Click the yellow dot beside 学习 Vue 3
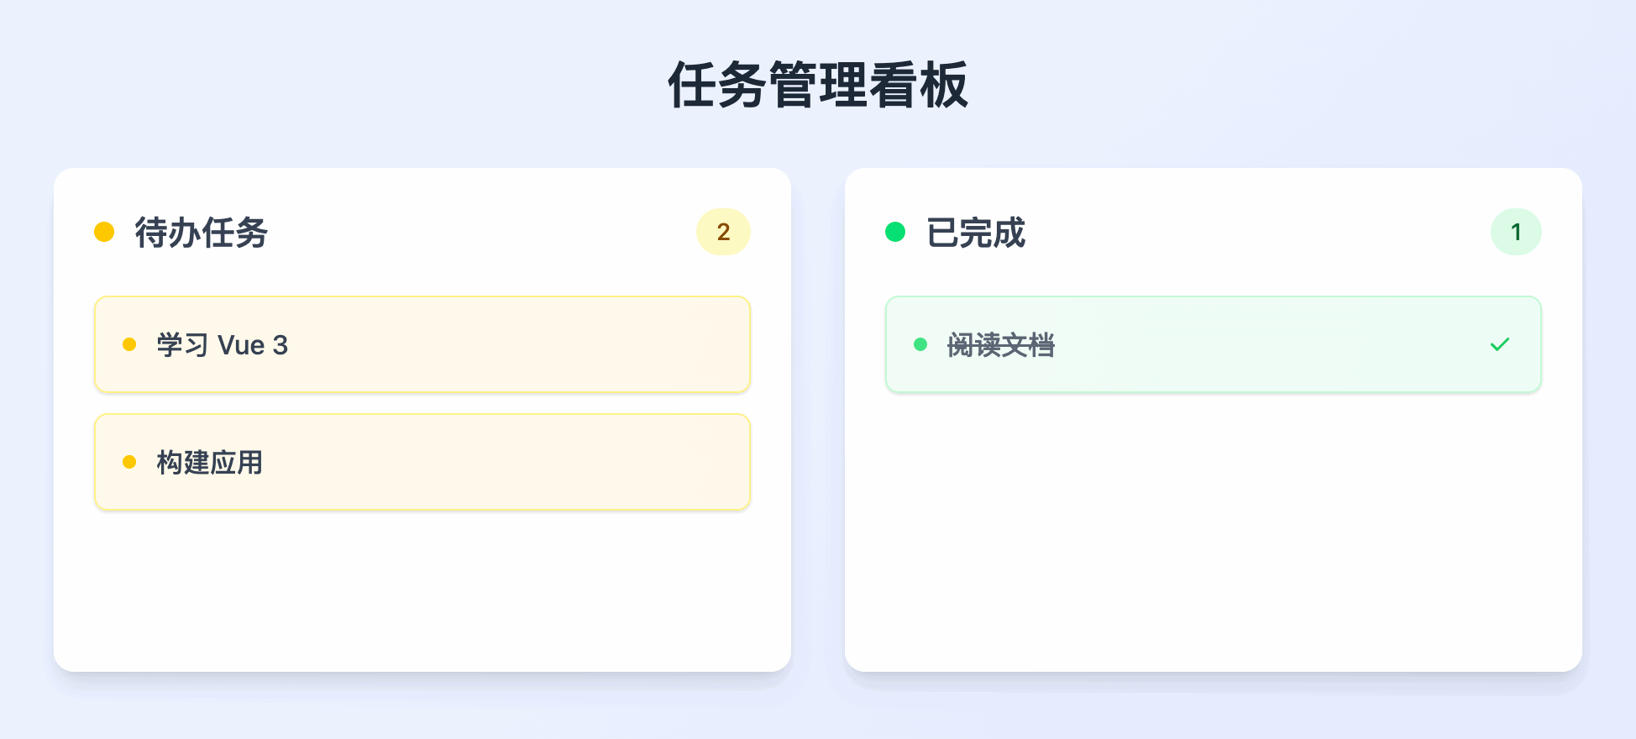Screen dimensions: 1636x739 pyautogui.click(x=129, y=344)
